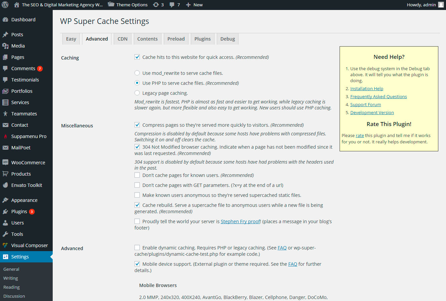Open the Frequently Asked Questions link
This screenshot has height=301, width=446.
click(378, 97)
